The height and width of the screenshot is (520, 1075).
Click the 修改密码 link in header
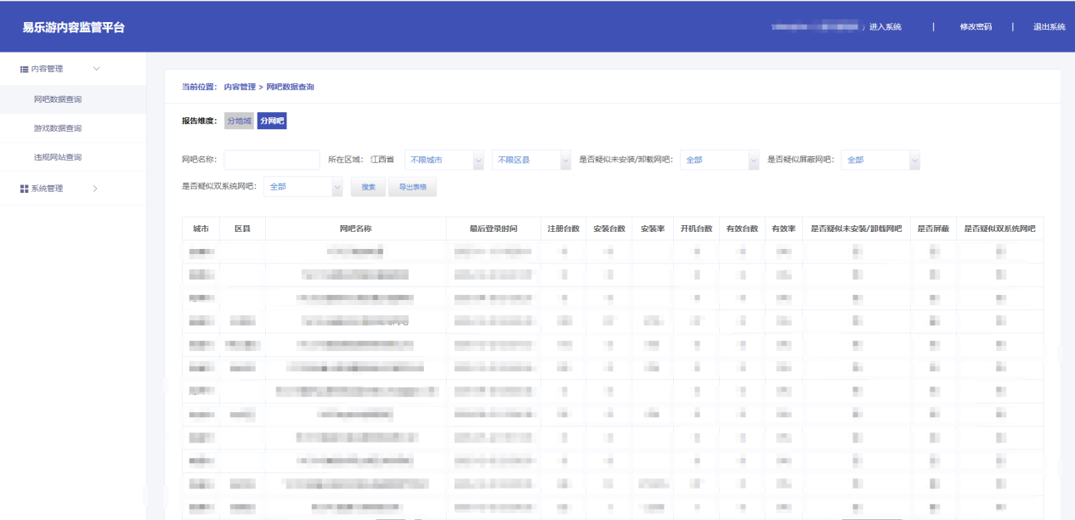[976, 27]
